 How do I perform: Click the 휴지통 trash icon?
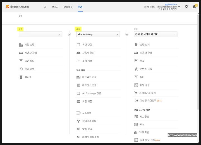21,77
